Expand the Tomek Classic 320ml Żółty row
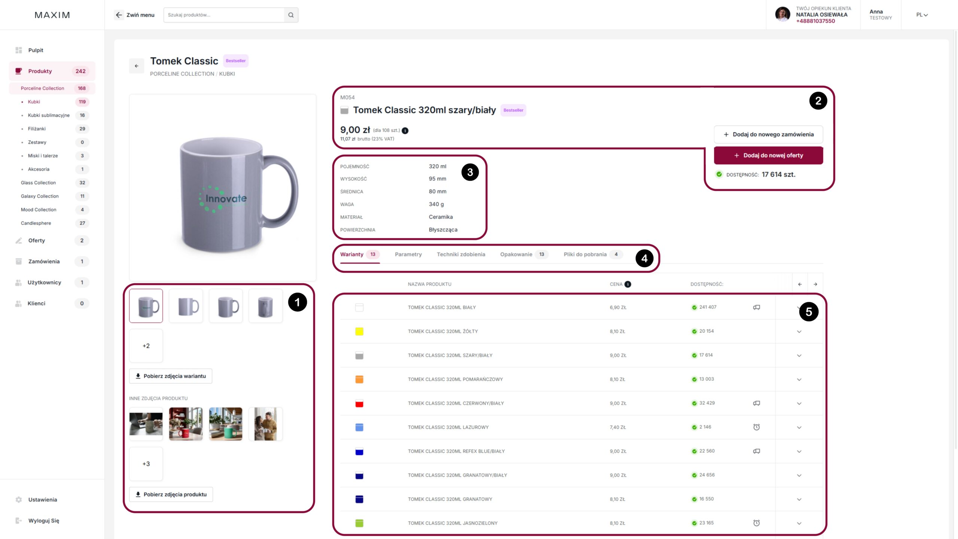Image resolution: width=958 pixels, height=539 pixels. point(799,332)
